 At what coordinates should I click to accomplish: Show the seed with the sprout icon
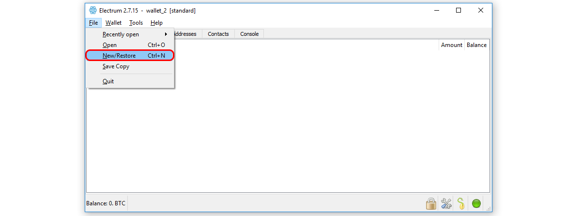(461, 203)
